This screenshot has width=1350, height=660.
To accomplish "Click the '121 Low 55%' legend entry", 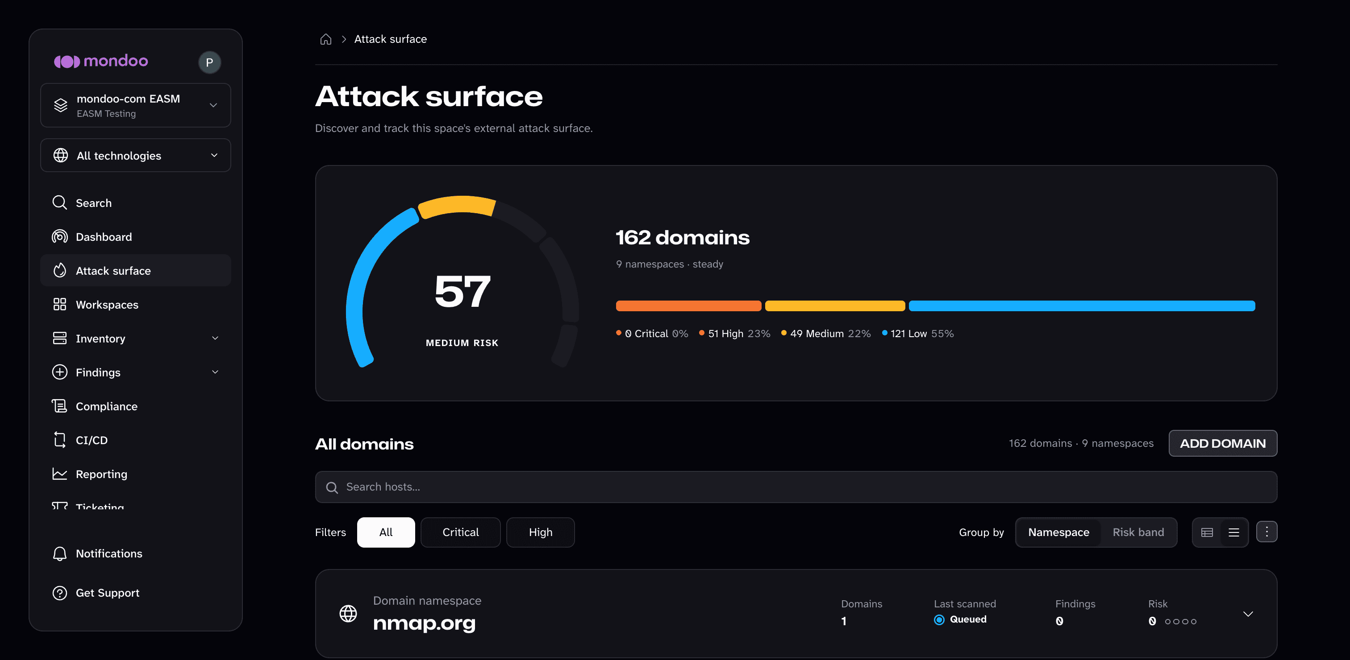I will [918, 334].
